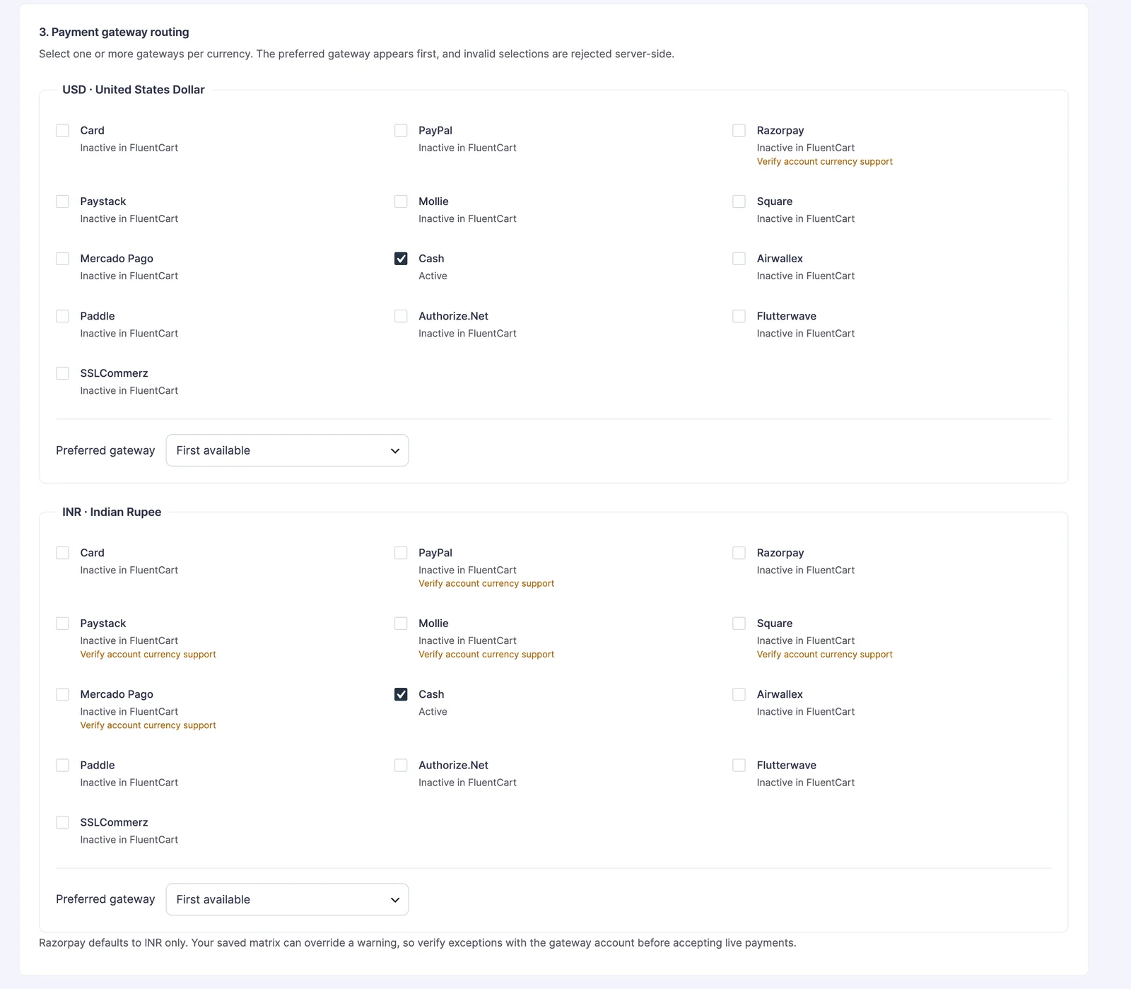Select Mollie gateway in INR group
The height and width of the screenshot is (989, 1131).
[401, 624]
